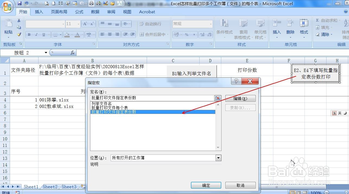
Task: Toggle Bold formatting
Action: pyautogui.click(x=29, y=35)
